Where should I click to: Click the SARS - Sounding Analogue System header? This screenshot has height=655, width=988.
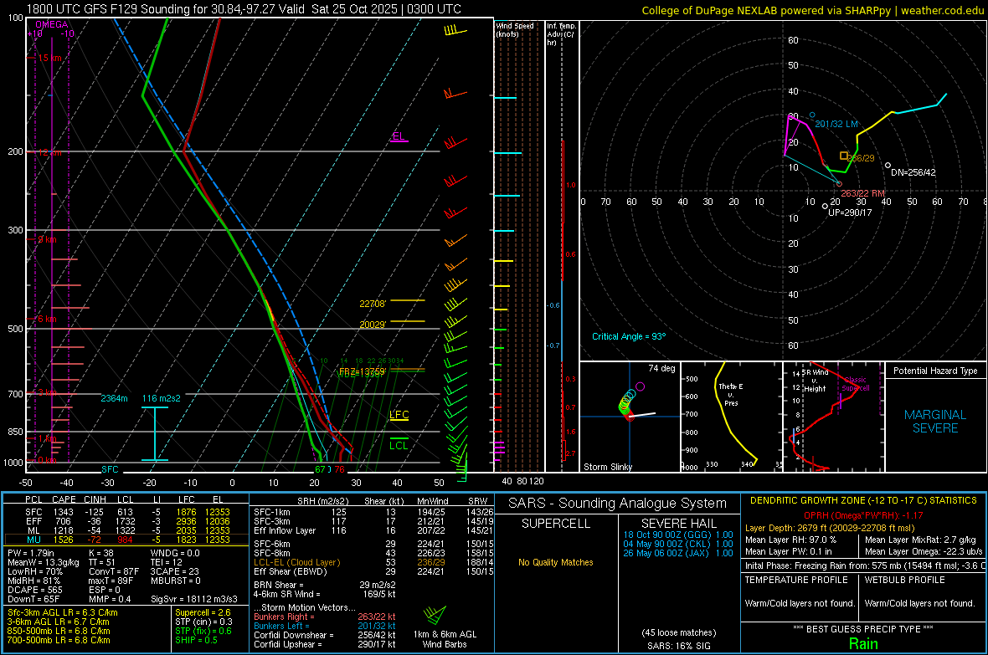point(618,503)
